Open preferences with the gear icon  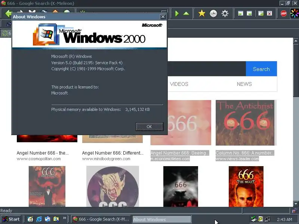pyautogui.click(x=225, y=13)
